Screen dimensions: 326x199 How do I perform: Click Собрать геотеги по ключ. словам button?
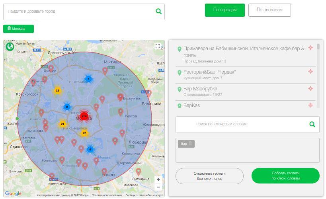pyautogui.click(x=285, y=176)
